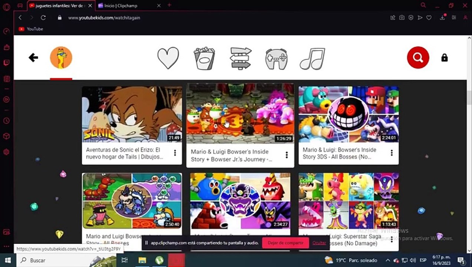The width and height of the screenshot is (472, 267).
Task: Click the volume speaker tray icon
Action: pyautogui.click(x=413, y=260)
